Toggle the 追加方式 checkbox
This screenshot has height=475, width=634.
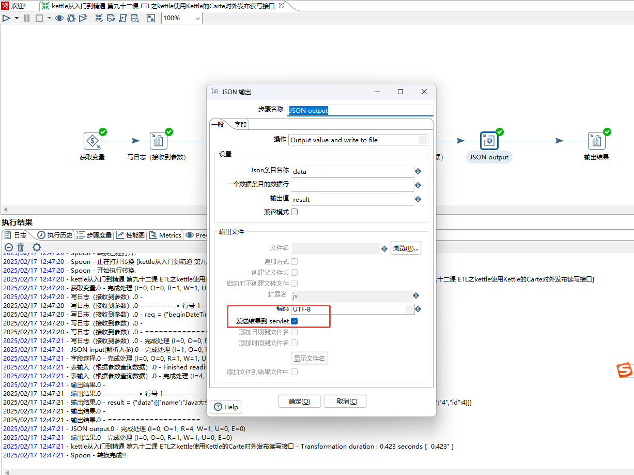[295, 262]
